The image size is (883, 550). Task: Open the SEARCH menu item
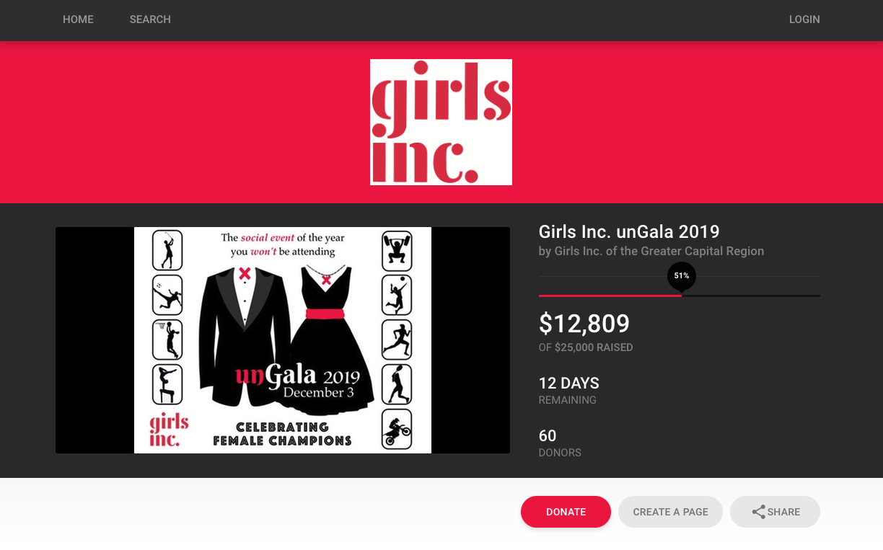[x=150, y=19]
